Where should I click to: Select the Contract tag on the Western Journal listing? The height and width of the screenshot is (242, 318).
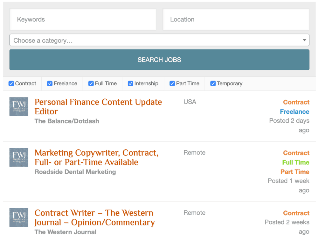(x=296, y=213)
